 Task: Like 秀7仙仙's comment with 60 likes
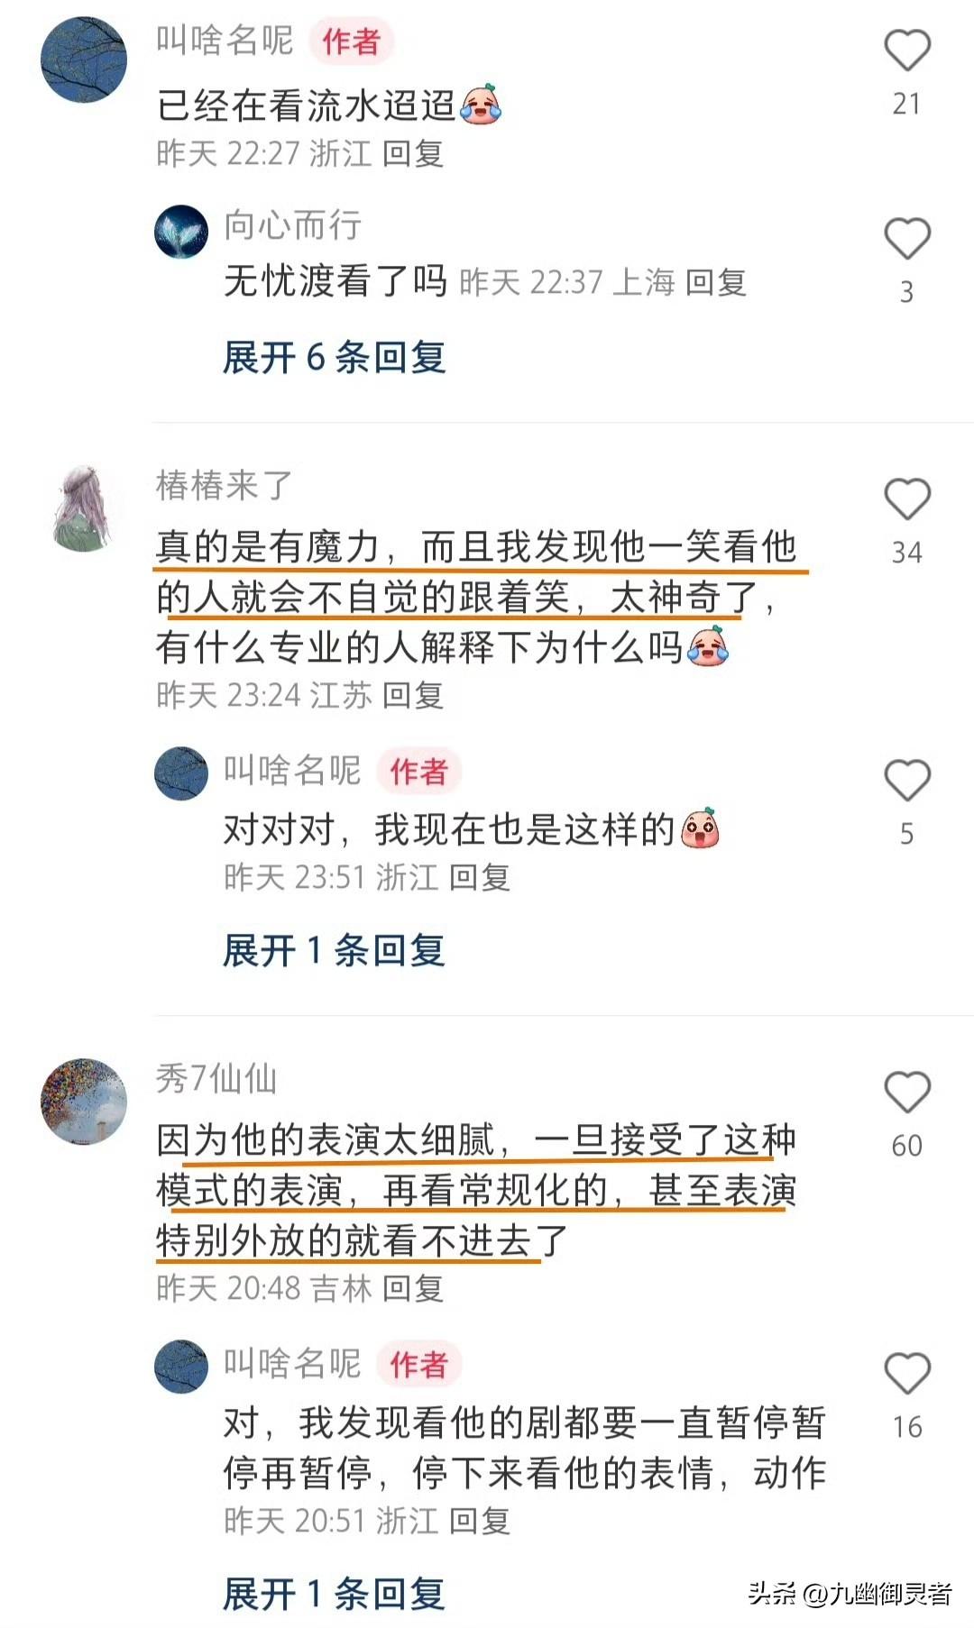click(x=906, y=1093)
